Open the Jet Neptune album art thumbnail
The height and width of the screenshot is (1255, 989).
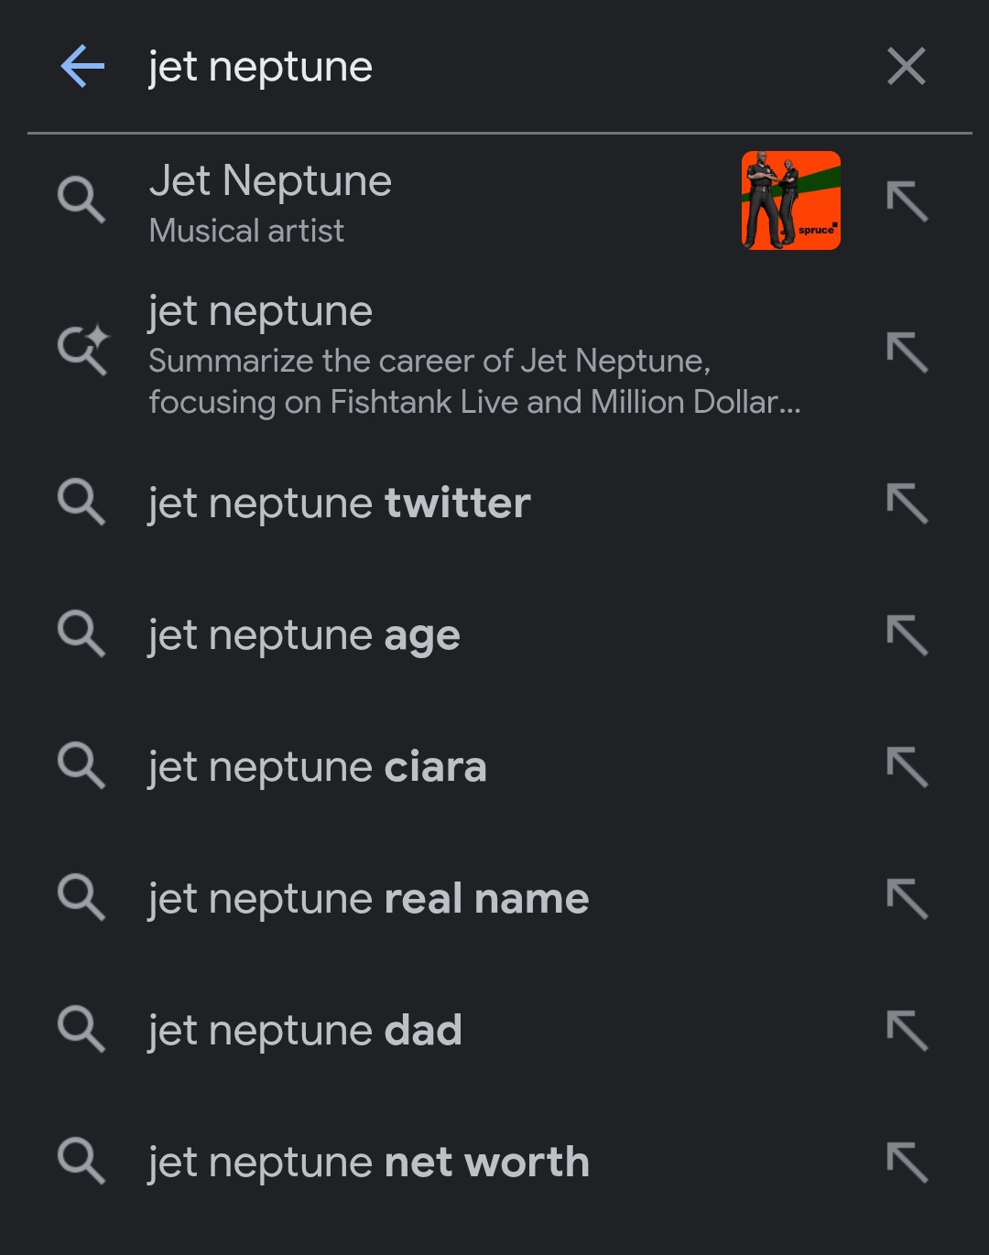pyautogui.click(x=791, y=200)
